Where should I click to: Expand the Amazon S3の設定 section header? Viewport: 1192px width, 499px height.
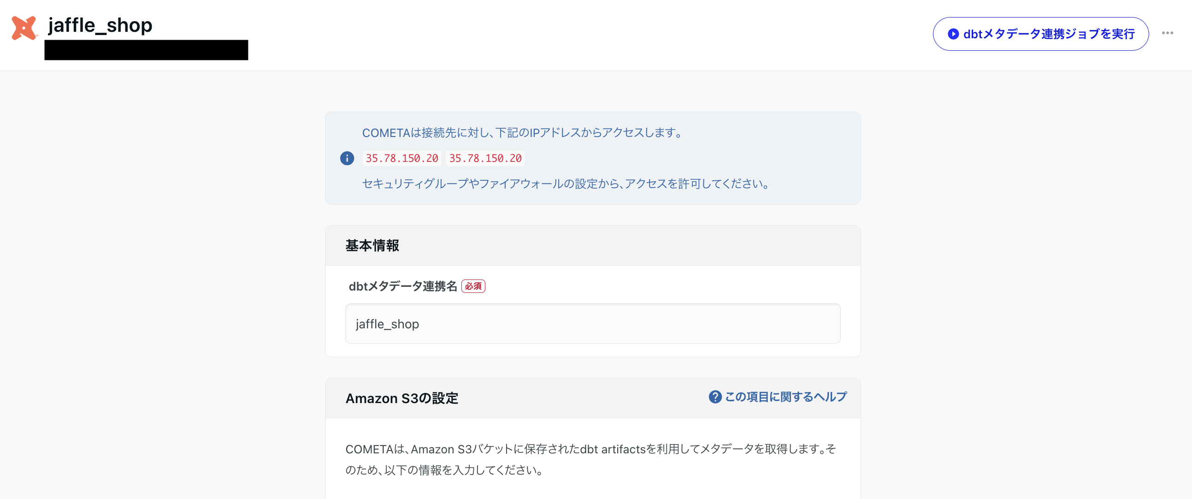click(x=402, y=398)
